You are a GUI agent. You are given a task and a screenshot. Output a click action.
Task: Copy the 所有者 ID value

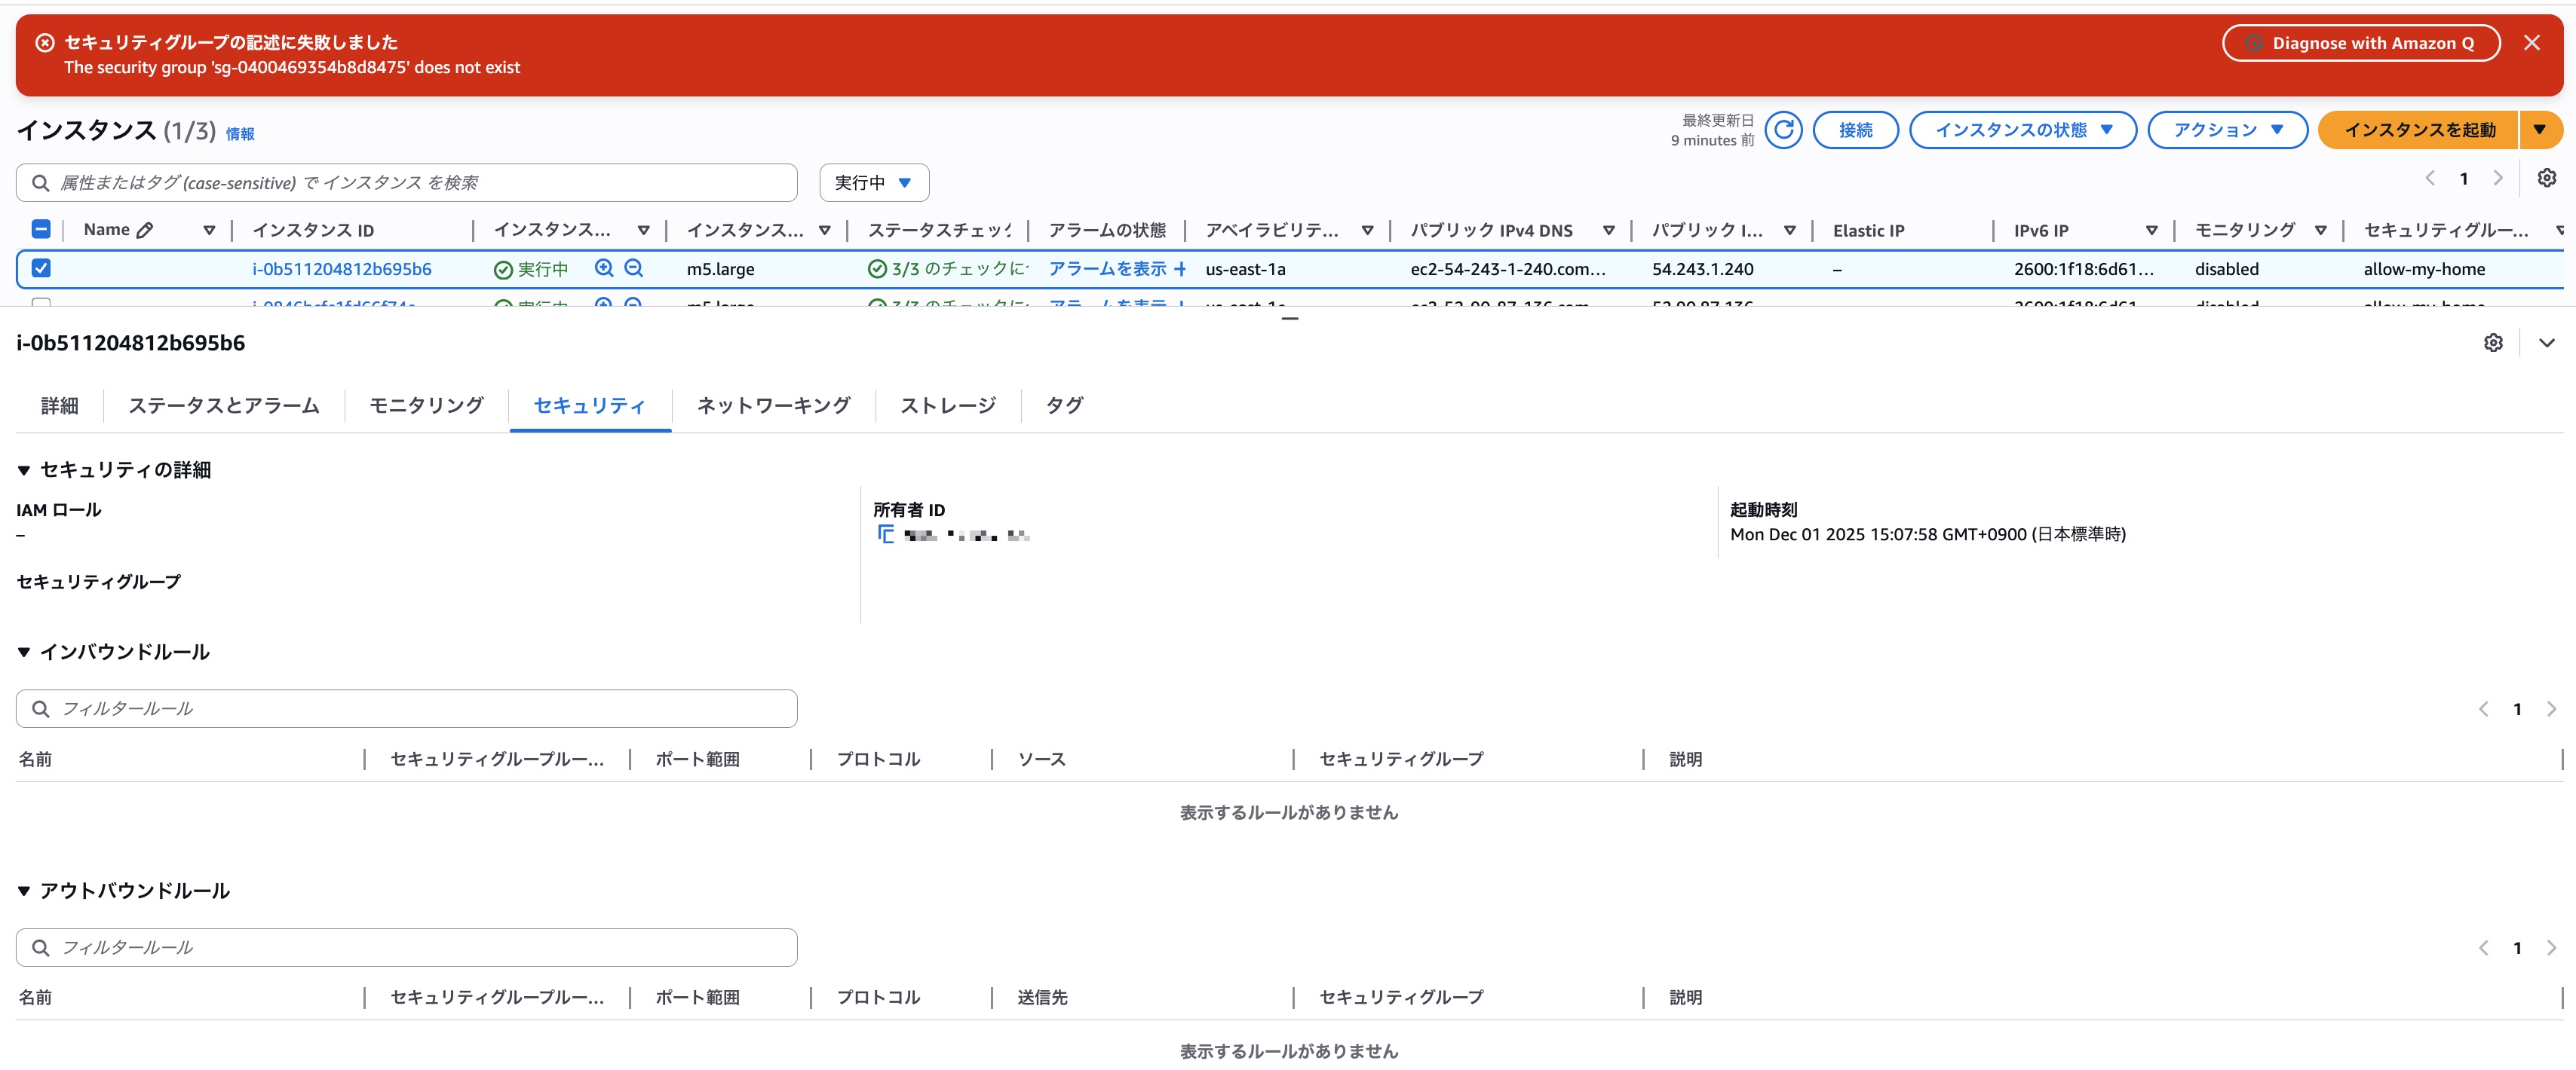click(x=886, y=534)
